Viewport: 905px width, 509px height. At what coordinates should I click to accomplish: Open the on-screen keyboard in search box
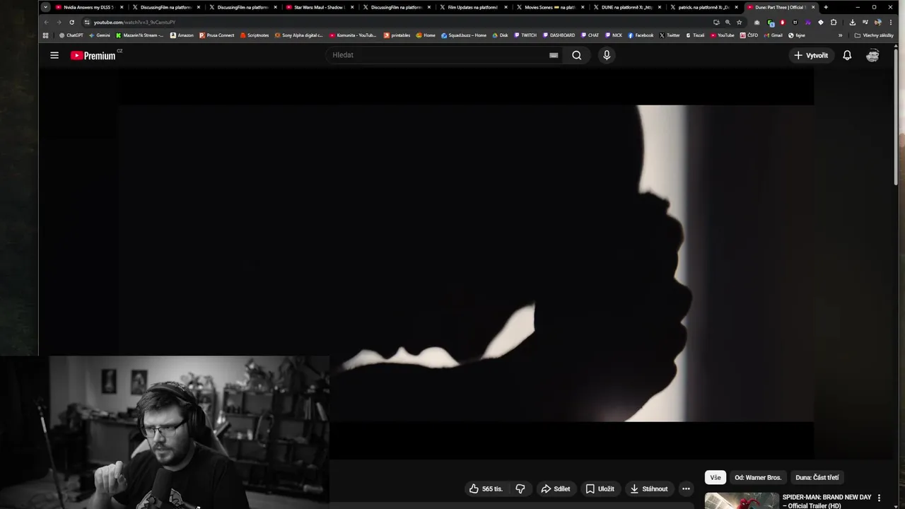pos(554,55)
